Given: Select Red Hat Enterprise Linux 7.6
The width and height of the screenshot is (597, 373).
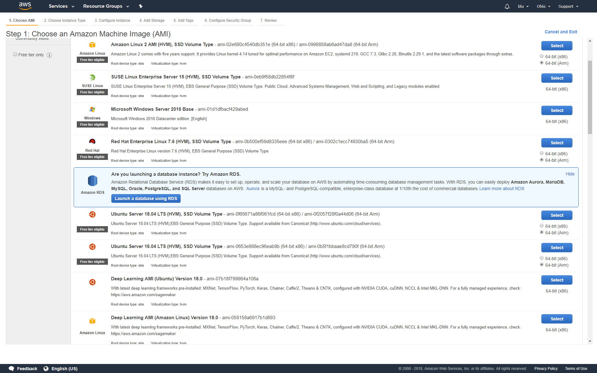Looking at the screenshot, I should click(x=557, y=143).
